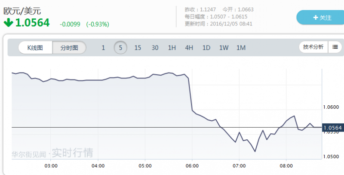Click the 06:00 time axis marker

192,166
